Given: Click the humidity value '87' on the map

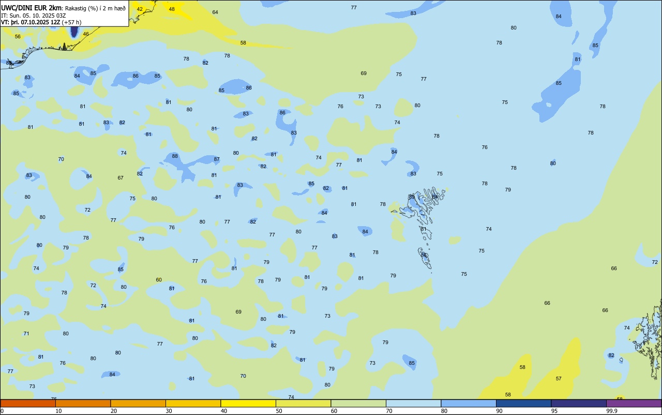Looking at the screenshot, I should pos(217,159).
